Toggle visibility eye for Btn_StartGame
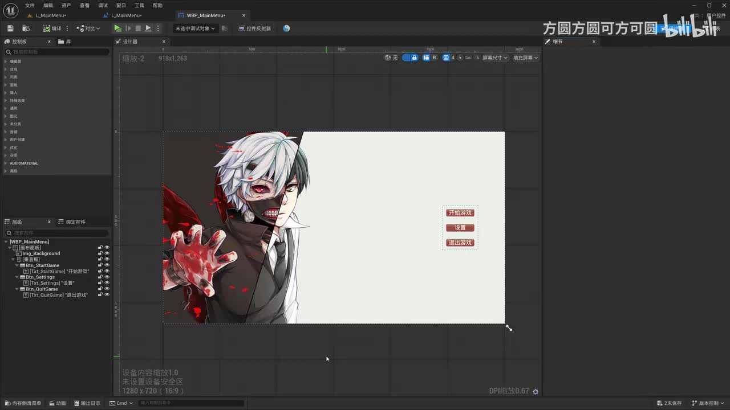 107,265
